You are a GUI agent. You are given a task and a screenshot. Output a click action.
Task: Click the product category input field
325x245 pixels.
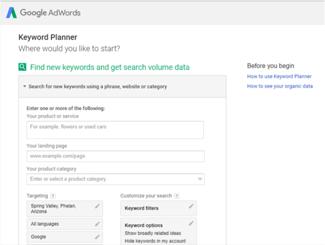(x=116, y=179)
